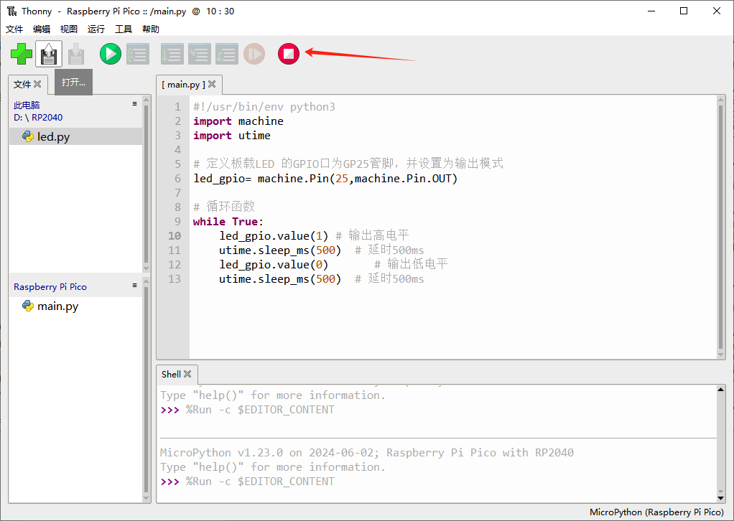This screenshot has height=521, width=734.
Task: Click the Python icon next to led.py
Action: 28,136
